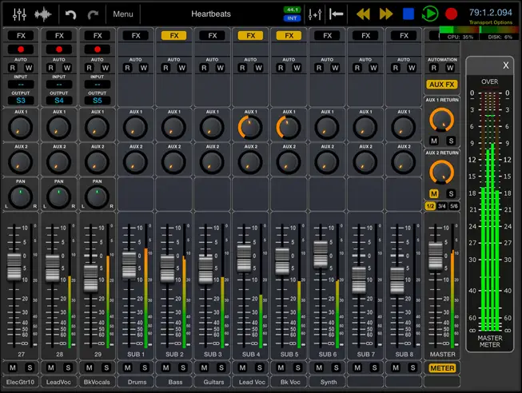This screenshot has width=522, height=393.
Task: Solo SUB 2 Bass
Action: pyautogui.click(x=183, y=367)
